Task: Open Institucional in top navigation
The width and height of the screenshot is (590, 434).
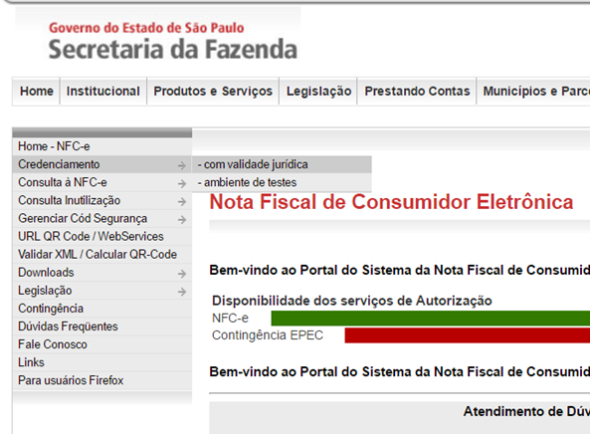Action: [x=103, y=92]
